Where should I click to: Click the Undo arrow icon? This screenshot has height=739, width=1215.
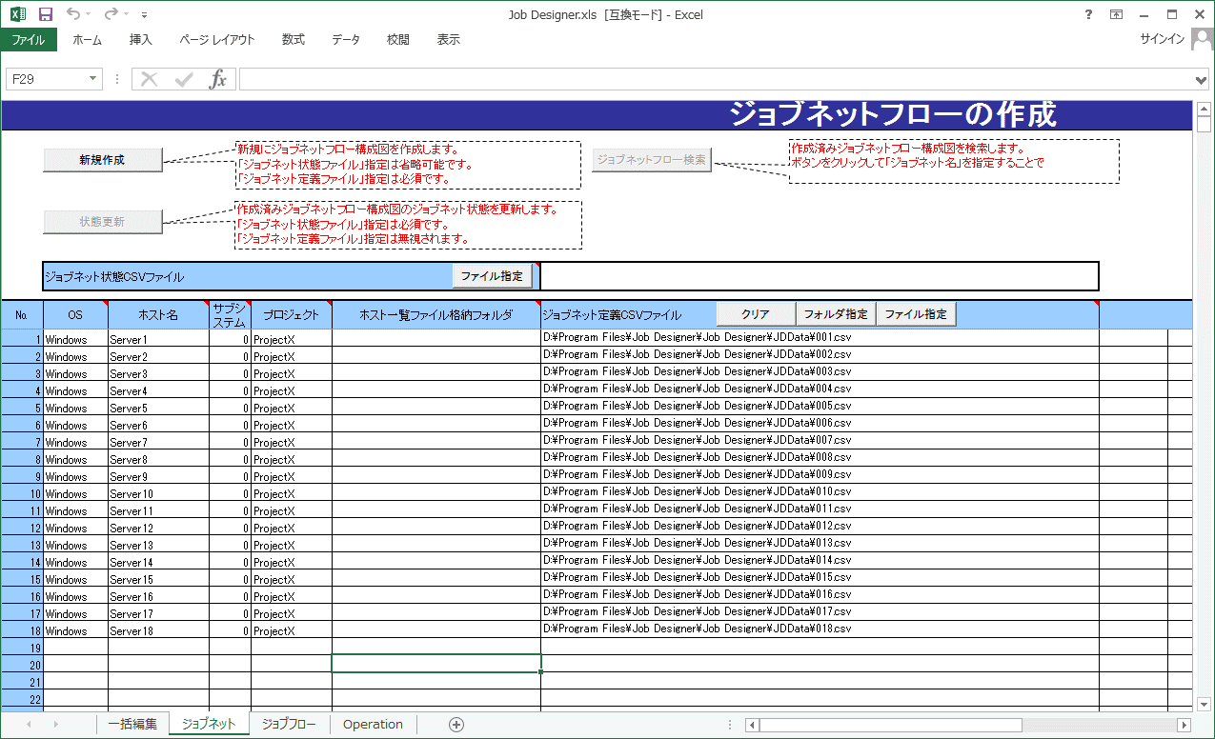pos(73,14)
